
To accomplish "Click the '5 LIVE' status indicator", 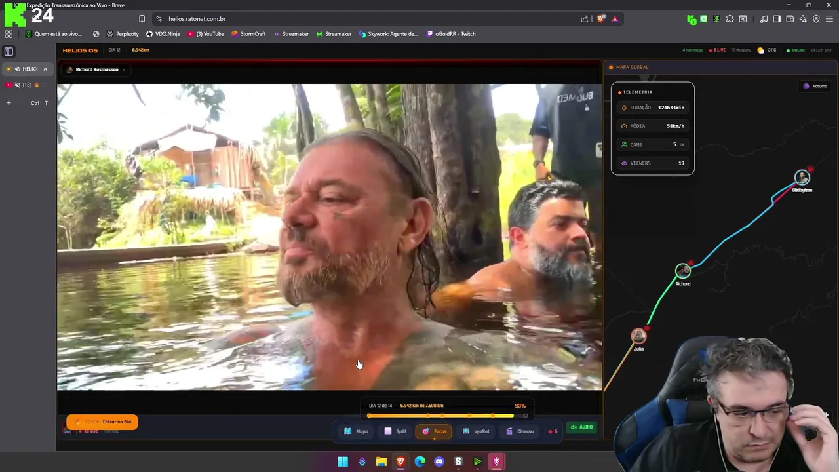I will tap(717, 50).
